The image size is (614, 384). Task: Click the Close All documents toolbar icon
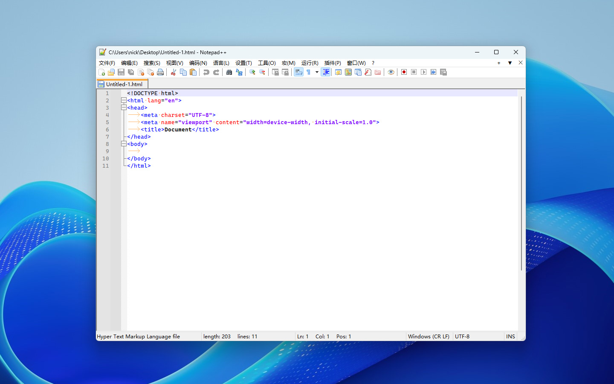point(151,72)
